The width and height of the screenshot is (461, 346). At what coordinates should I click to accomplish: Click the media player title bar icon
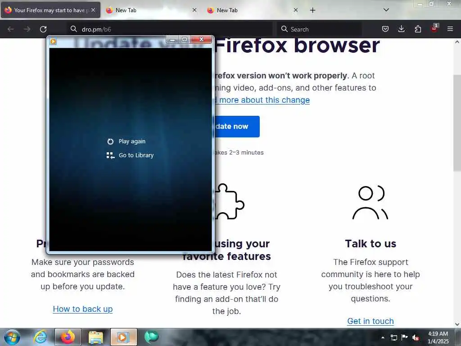pyautogui.click(x=53, y=41)
